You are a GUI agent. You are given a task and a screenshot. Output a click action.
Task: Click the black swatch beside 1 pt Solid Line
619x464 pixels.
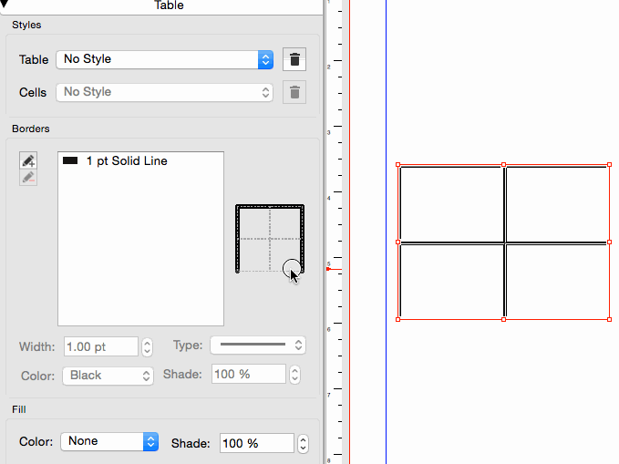pyautogui.click(x=70, y=161)
